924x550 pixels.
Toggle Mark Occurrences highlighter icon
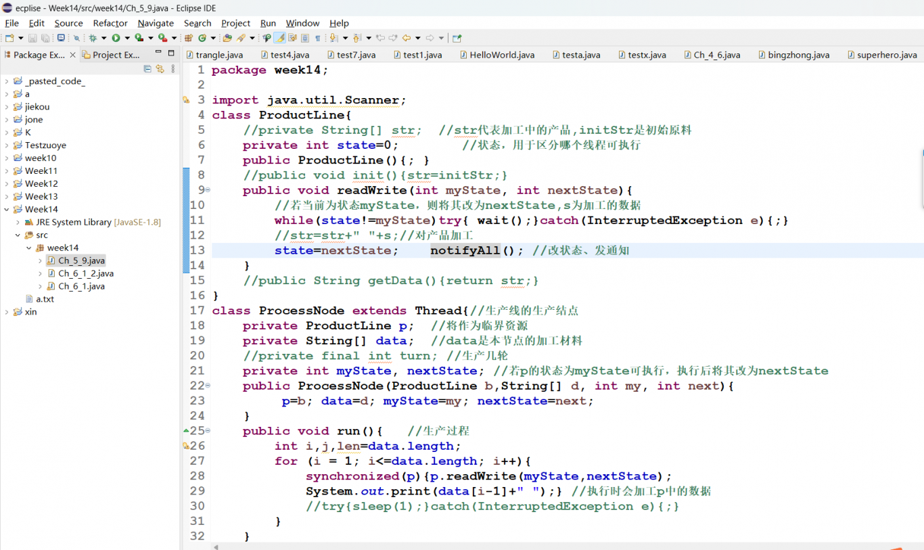(x=280, y=38)
